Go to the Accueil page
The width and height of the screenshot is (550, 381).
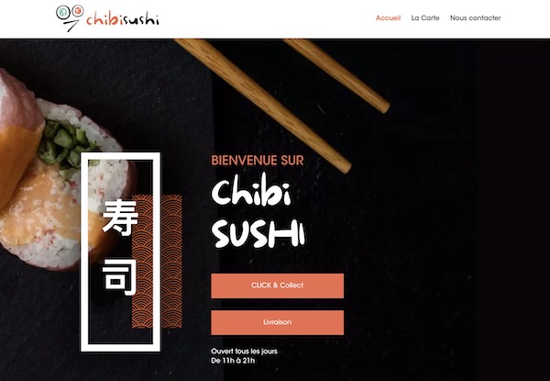pos(388,18)
